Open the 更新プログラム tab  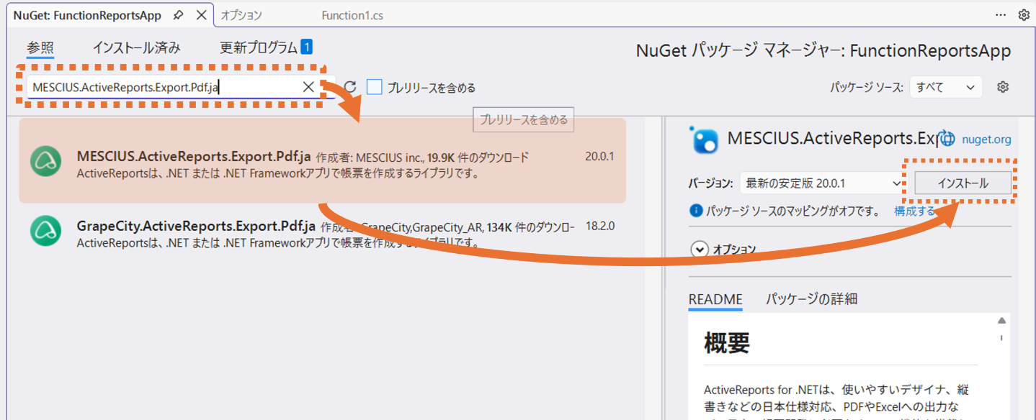266,48
